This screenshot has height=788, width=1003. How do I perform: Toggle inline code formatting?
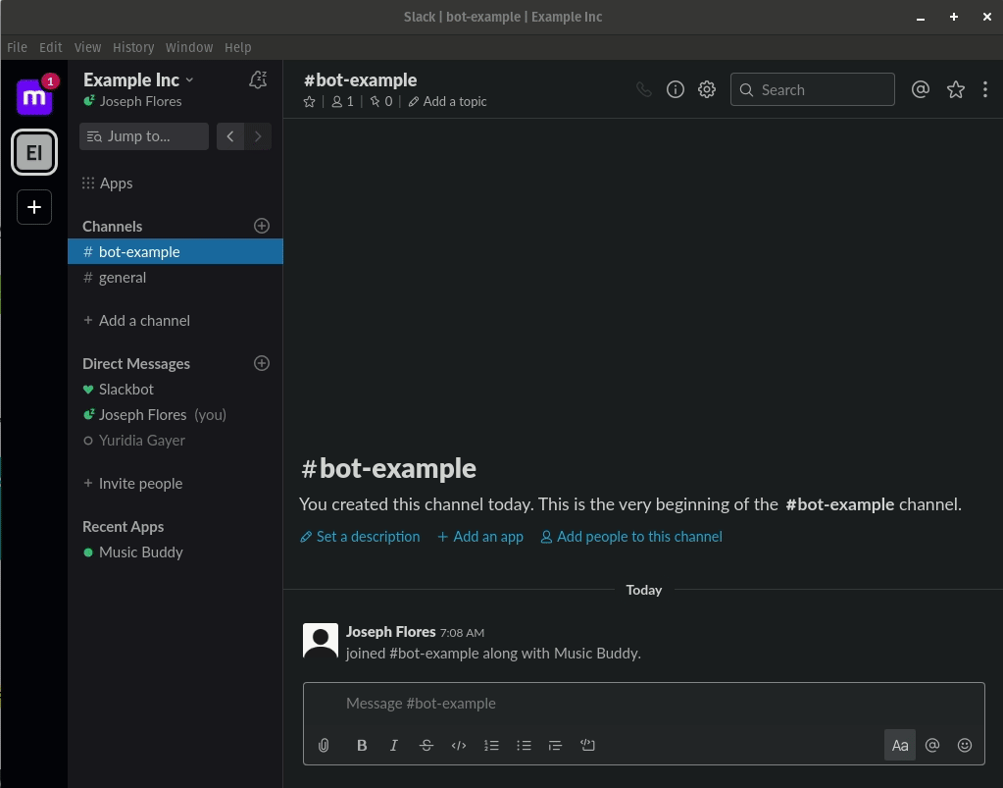pyautogui.click(x=459, y=745)
